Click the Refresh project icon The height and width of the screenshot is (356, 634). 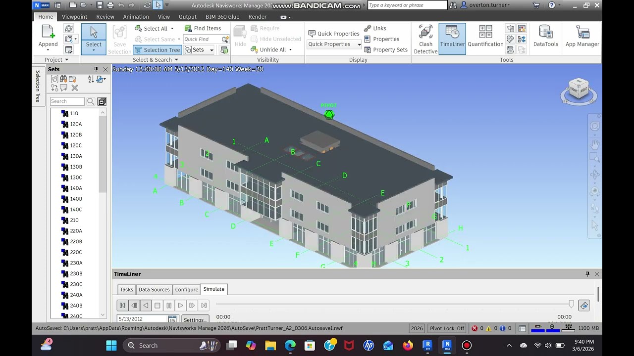[x=69, y=29]
